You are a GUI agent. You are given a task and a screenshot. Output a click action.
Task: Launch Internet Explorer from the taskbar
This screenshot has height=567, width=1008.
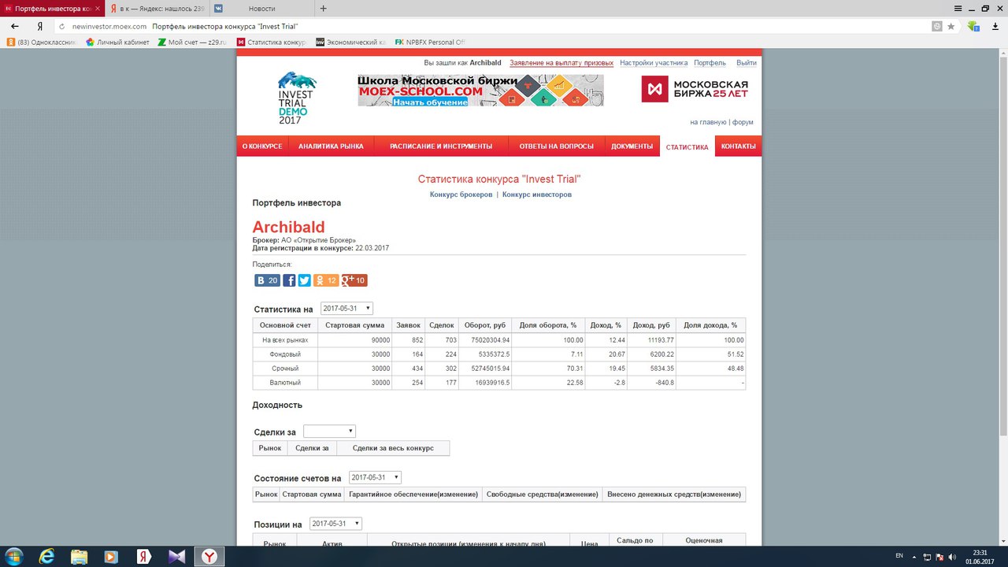(46, 556)
